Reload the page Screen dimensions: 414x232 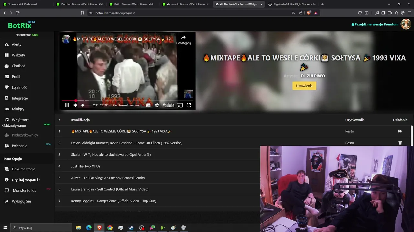pyautogui.click(x=17, y=13)
